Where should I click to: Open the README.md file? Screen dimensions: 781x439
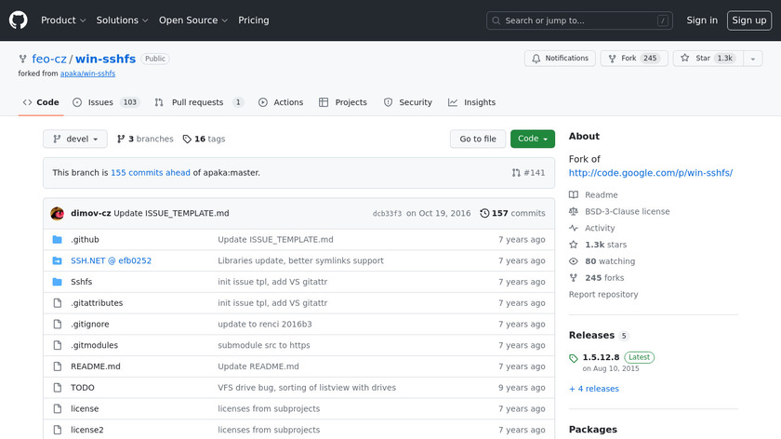(x=95, y=366)
